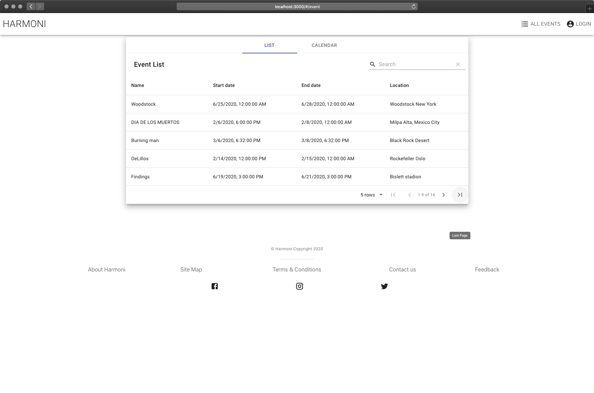Open the About Harmoni link

click(106, 270)
